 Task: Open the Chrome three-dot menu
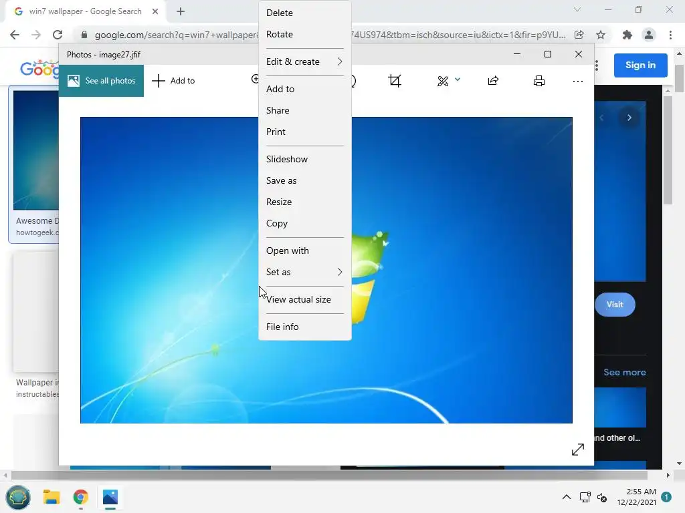pyautogui.click(x=670, y=35)
